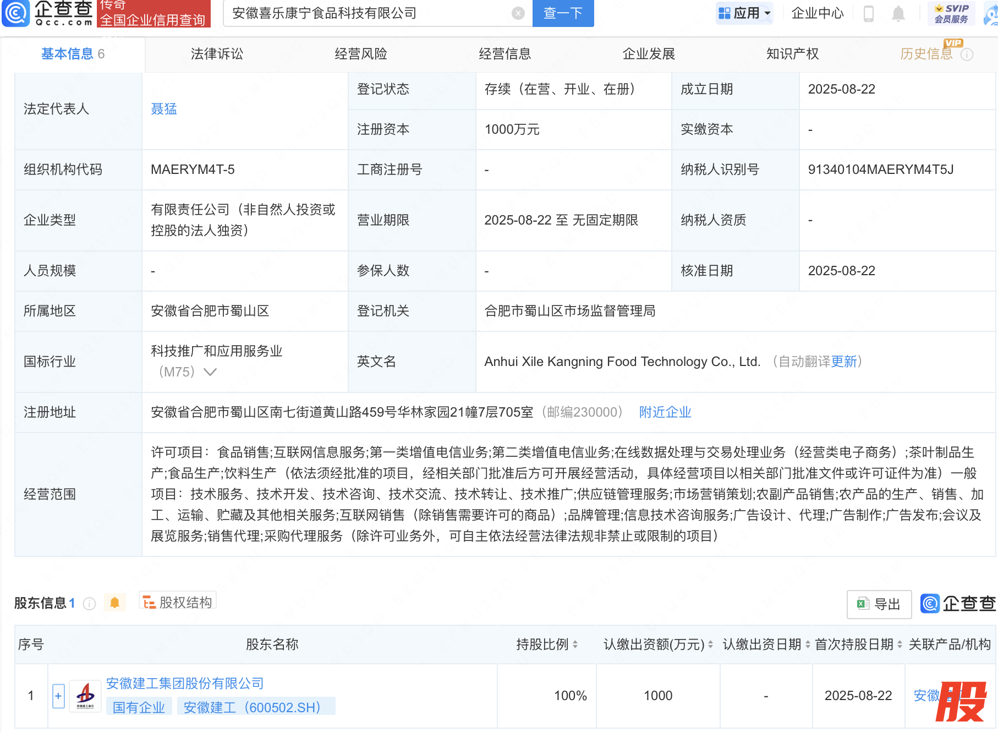Expand the industry classification chevron

pyautogui.click(x=210, y=372)
